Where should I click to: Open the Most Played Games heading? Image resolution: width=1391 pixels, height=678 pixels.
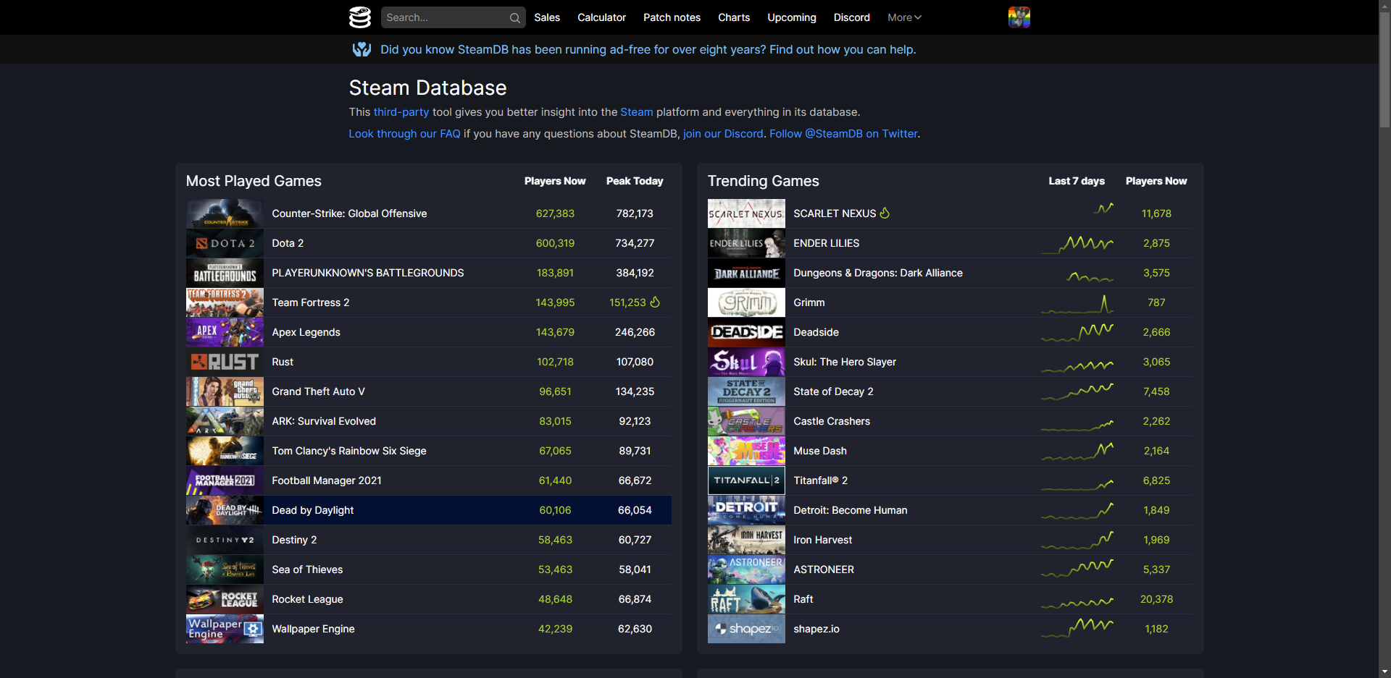click(254, 181)
